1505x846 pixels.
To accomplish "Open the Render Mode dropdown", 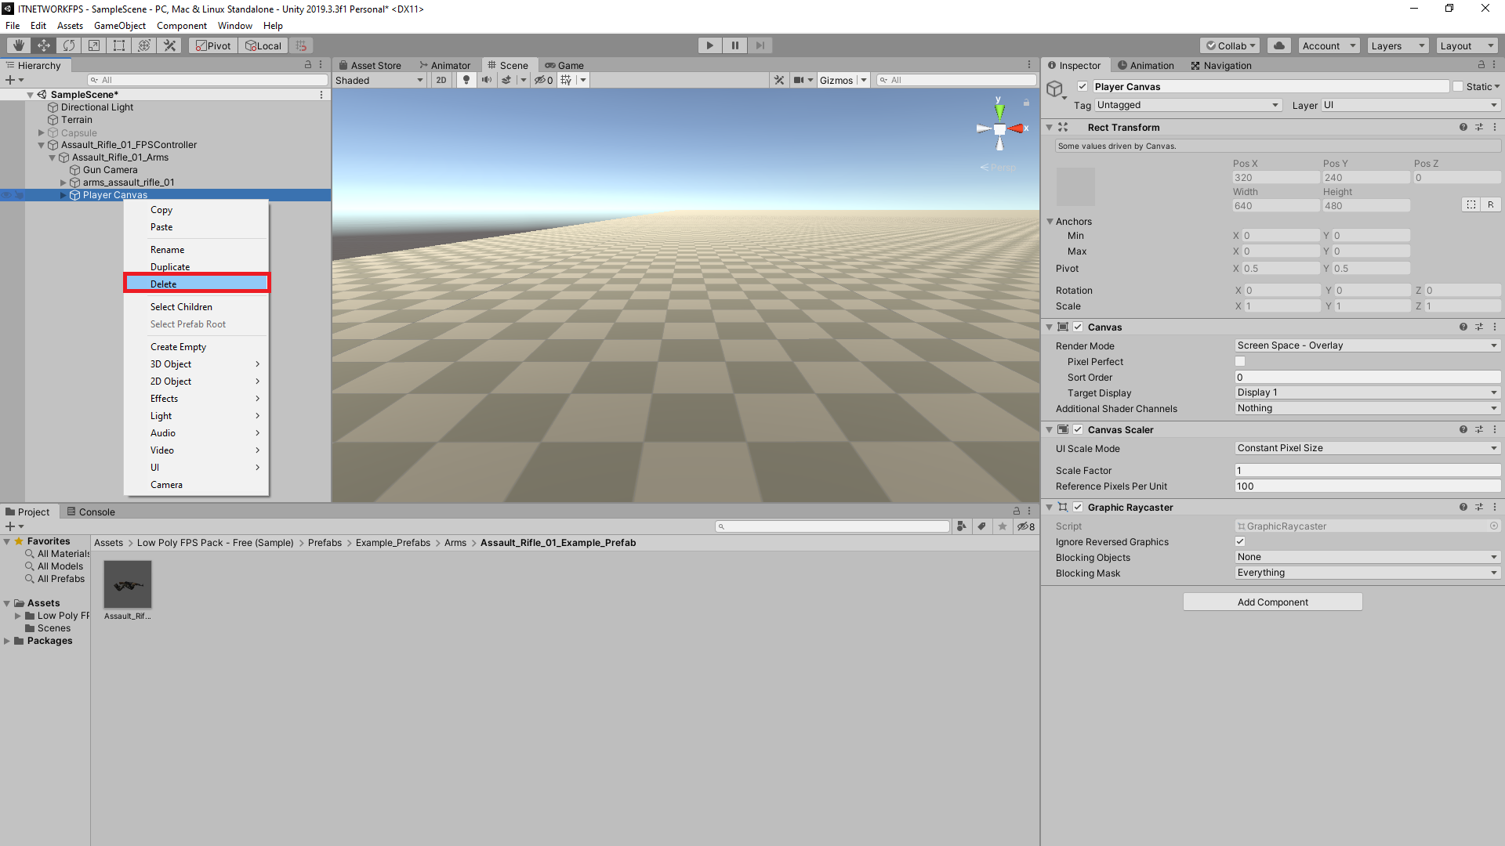I will click(x=1366, y=345).
